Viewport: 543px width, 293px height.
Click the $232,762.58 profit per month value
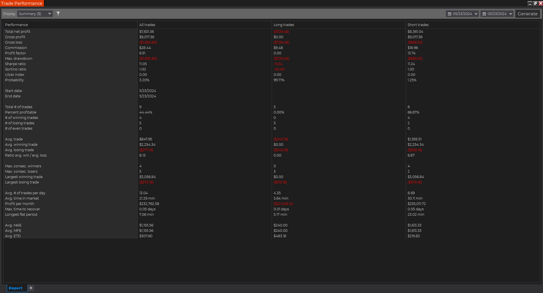[149, 204]
